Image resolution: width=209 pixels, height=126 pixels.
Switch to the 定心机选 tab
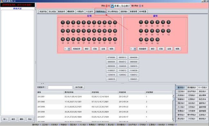coord(52,12)
